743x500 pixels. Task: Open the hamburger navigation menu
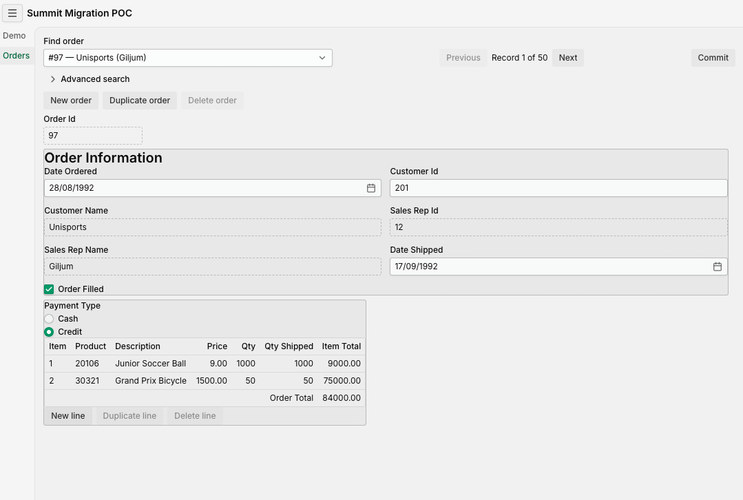pyautogui.click(x=12, y=13)
